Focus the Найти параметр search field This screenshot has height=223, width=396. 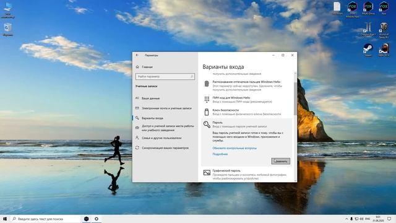pyautogui.click(x=165, y=76)
